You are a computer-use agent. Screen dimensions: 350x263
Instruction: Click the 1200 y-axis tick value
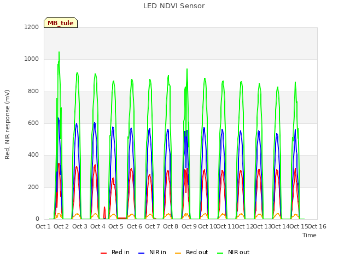[32, 27]
